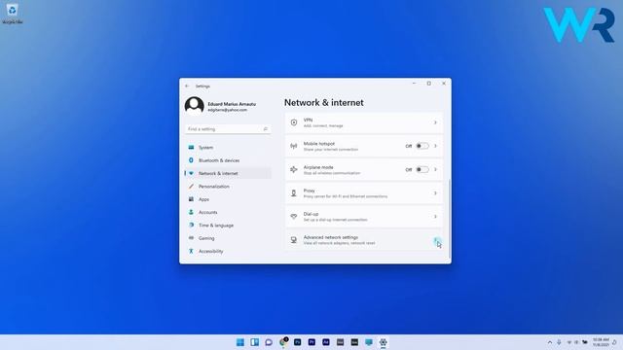Click the search magnifier icon
The width and height of the screenshot is (623, 350).
[x=266, y=129]
